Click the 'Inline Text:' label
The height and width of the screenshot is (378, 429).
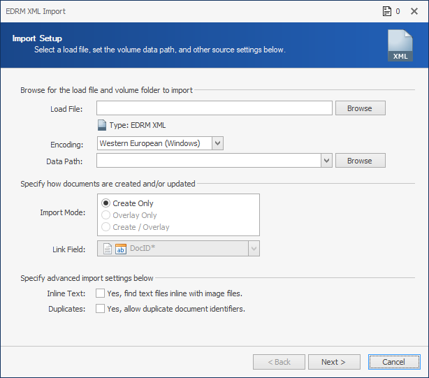pyautogui.click(x=66, y=293)
